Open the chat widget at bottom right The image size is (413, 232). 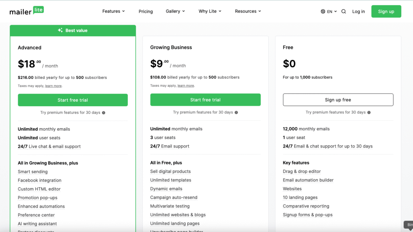coord(409,225)
